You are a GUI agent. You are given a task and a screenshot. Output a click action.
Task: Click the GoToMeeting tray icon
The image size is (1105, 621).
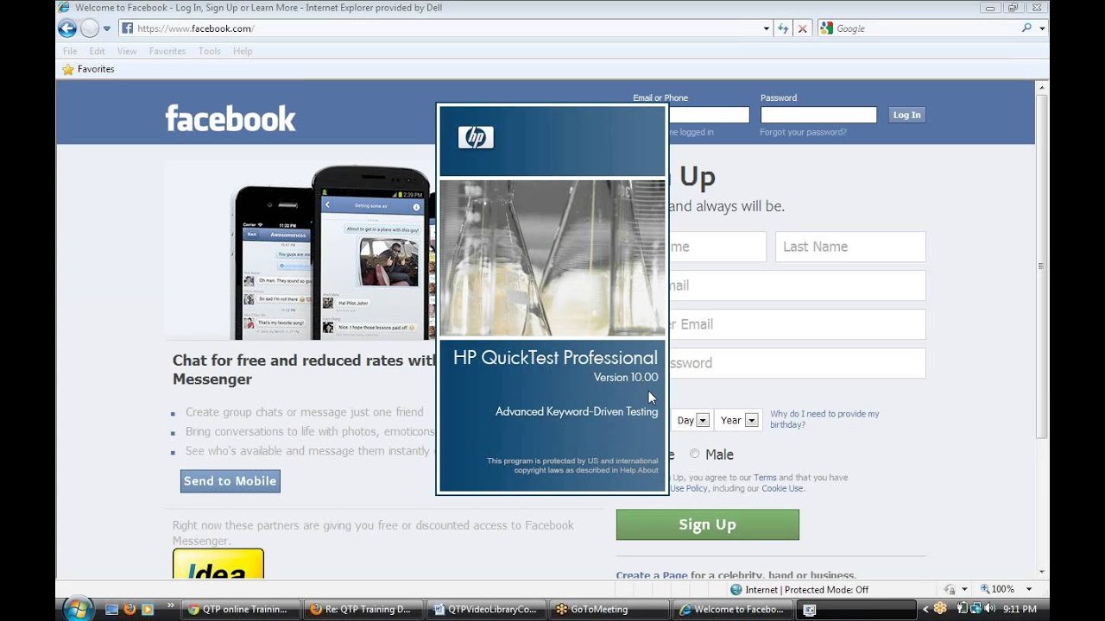(x=941, y=609)
